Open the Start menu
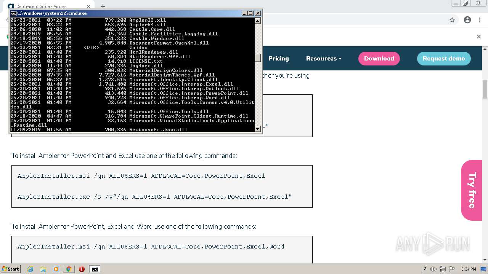The height and width of the screenshot is (274, 488). pos(10,269)
